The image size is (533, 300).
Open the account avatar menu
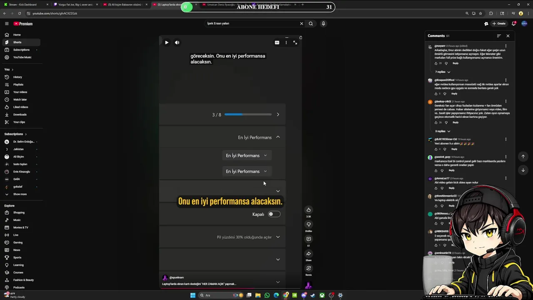pyautogui.click(x=524, y=24)
